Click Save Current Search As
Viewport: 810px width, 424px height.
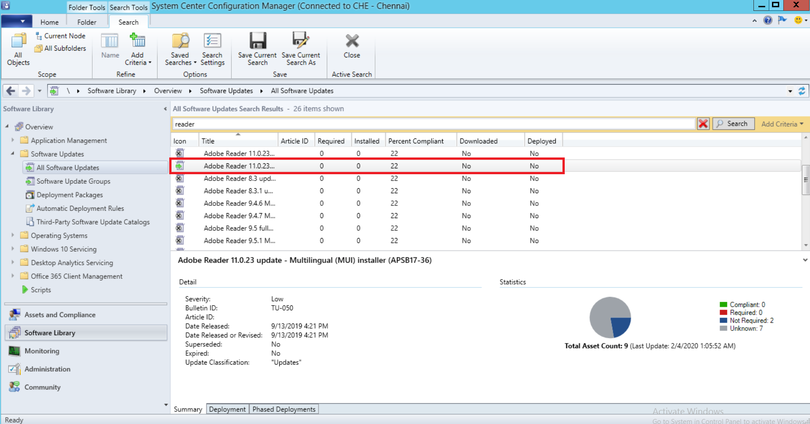pyautogui.click(x=300, y=50)
